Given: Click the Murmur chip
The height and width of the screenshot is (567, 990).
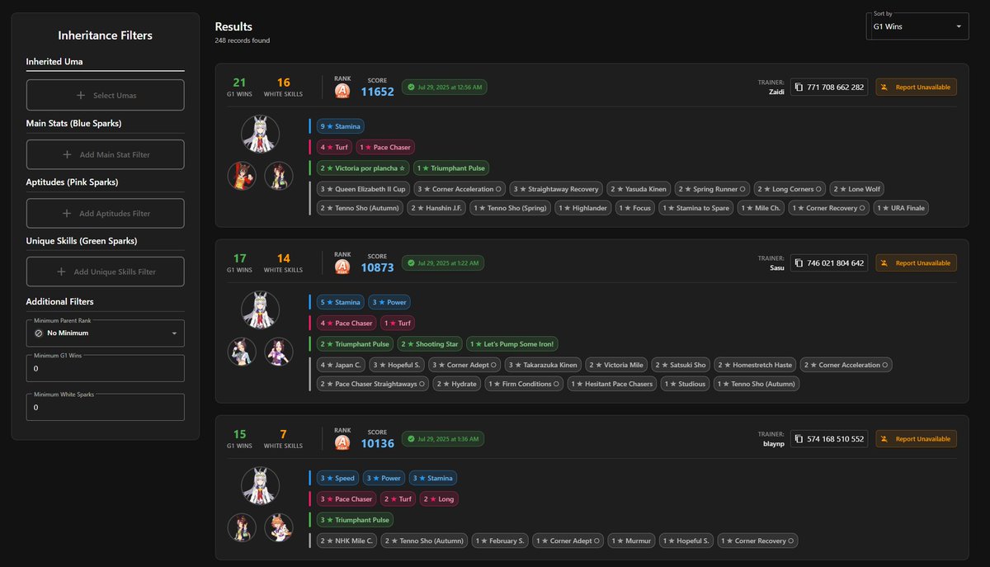Looking at the screenshot, I should (x=631, y=541).
